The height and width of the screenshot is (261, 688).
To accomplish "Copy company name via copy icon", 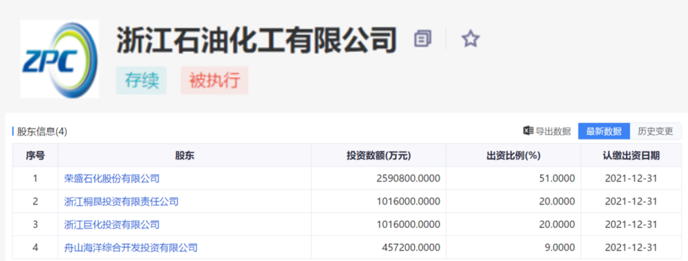I will click(x=422, y=39).
